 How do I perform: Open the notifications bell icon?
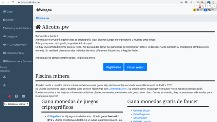coord(198,10)
